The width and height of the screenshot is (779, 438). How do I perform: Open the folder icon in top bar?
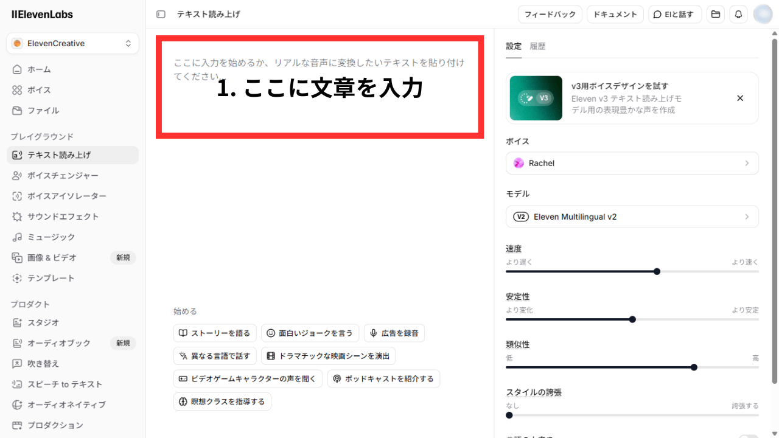coord(715,14)
